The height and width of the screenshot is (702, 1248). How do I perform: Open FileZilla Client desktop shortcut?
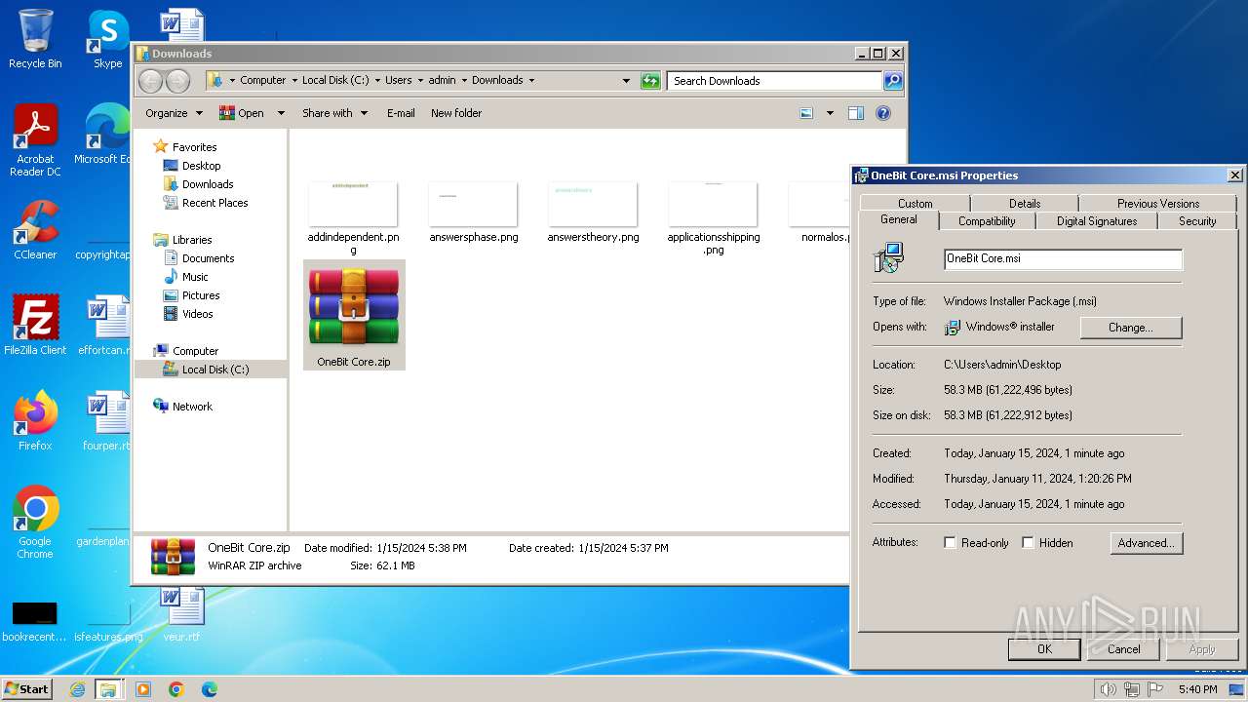click(x=35, y=325)
